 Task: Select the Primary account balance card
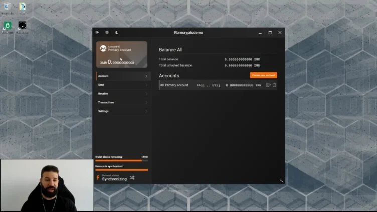[x=122, y=54]
